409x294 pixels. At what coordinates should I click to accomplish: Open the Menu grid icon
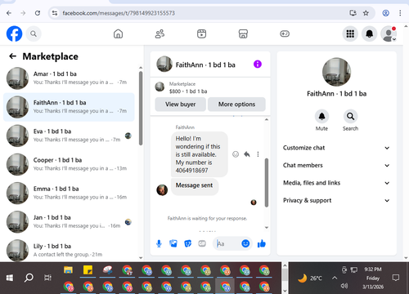[x=350, y=33]
